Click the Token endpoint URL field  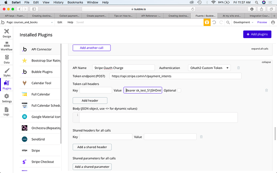pyautogui.click(x=175, y=76)
